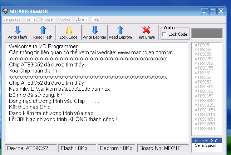The width and height of the screenshot is (231, 155).
Task: Click the Test Erase red X button
Action: point(146,32)
